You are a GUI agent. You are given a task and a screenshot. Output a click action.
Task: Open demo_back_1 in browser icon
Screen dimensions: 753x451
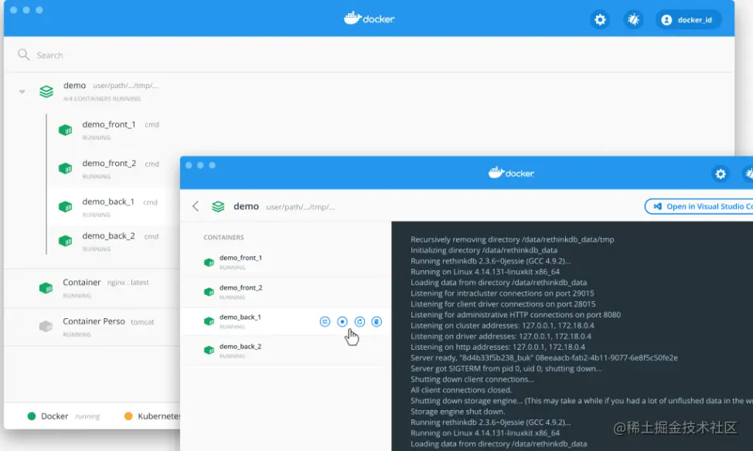(325, 321)
